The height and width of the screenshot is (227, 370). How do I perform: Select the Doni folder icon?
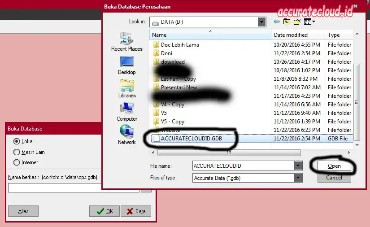coord(156,53)
